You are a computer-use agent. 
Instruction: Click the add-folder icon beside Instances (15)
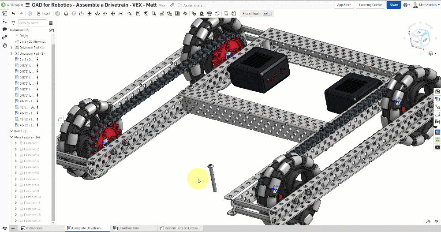point(52,30)
